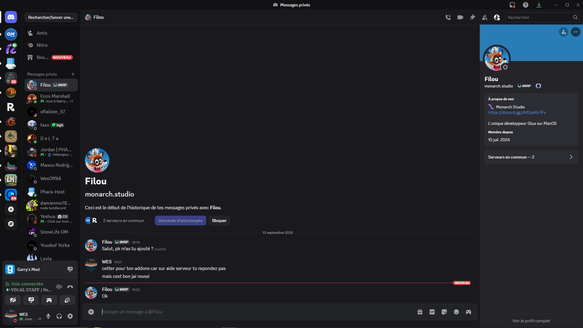Send a gift via the gift icon

pyautogui.click(x=420, y=312)
